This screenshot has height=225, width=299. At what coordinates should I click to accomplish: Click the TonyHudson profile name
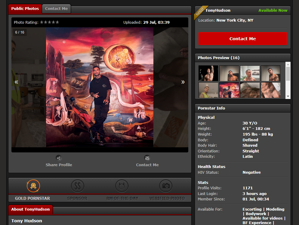pyautogui.click(x=218, y=10)
